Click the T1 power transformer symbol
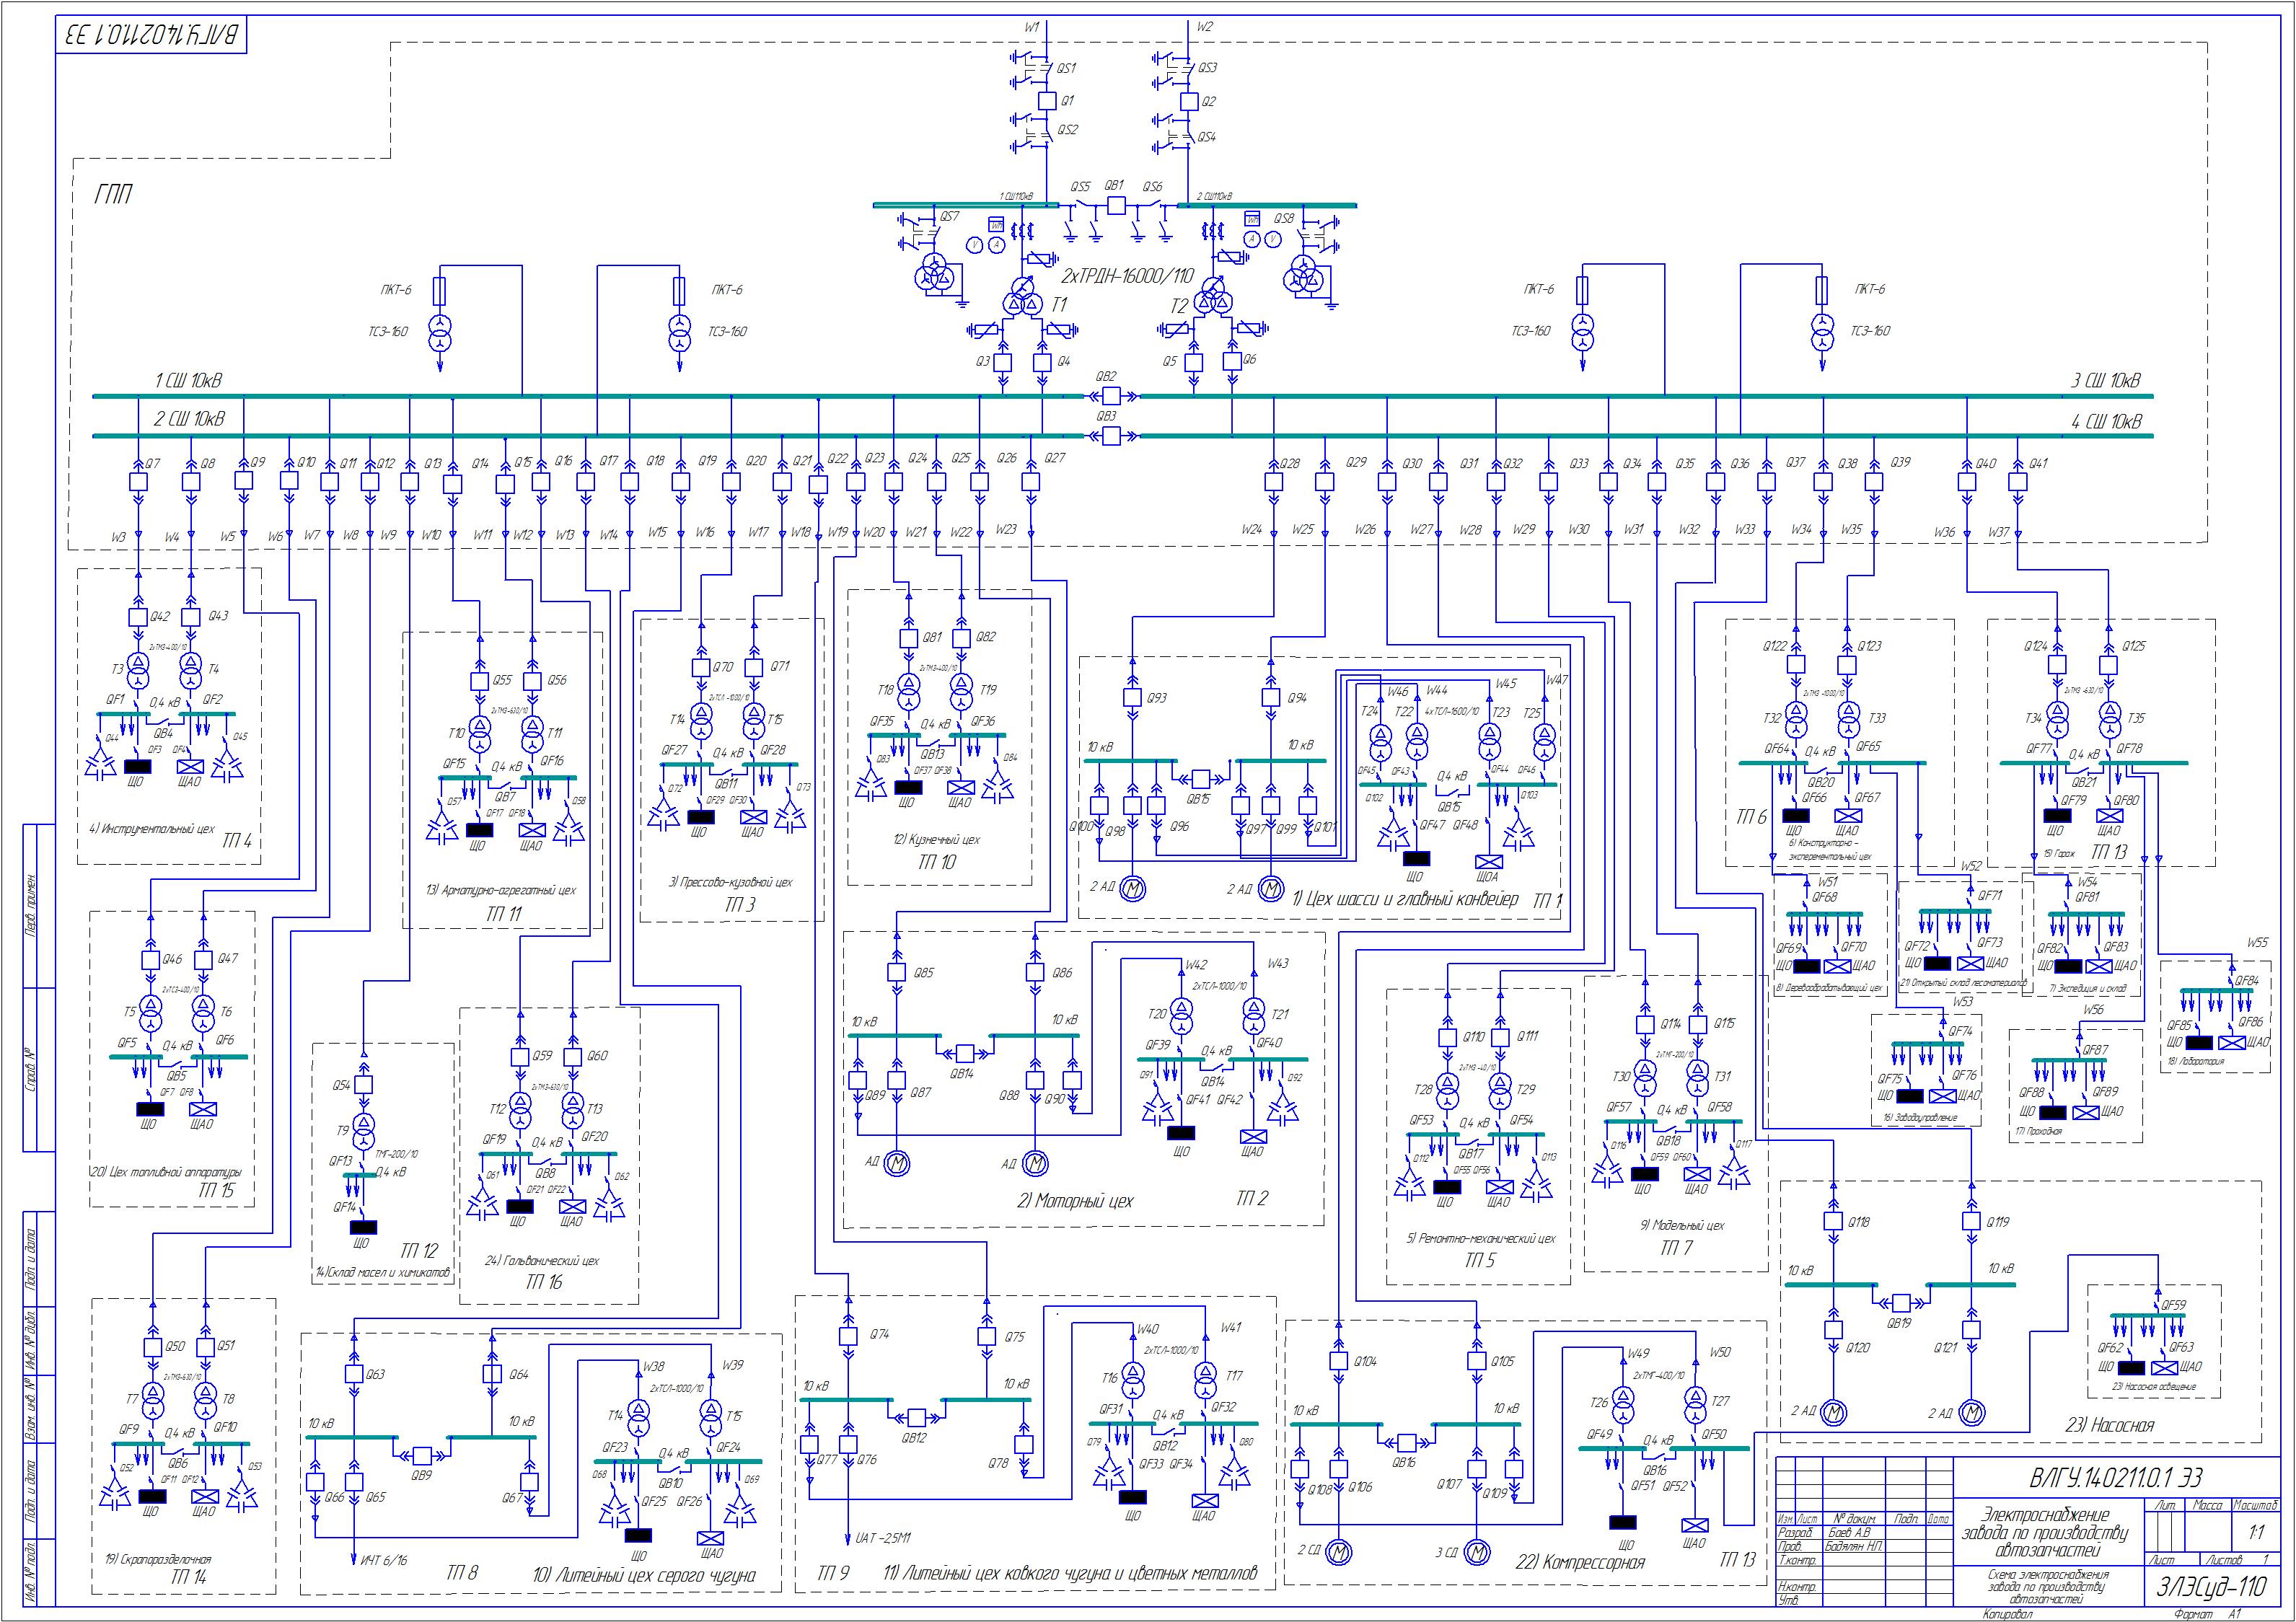This screenshot has height=1622, width=2296. click(x=1023, y=297)
